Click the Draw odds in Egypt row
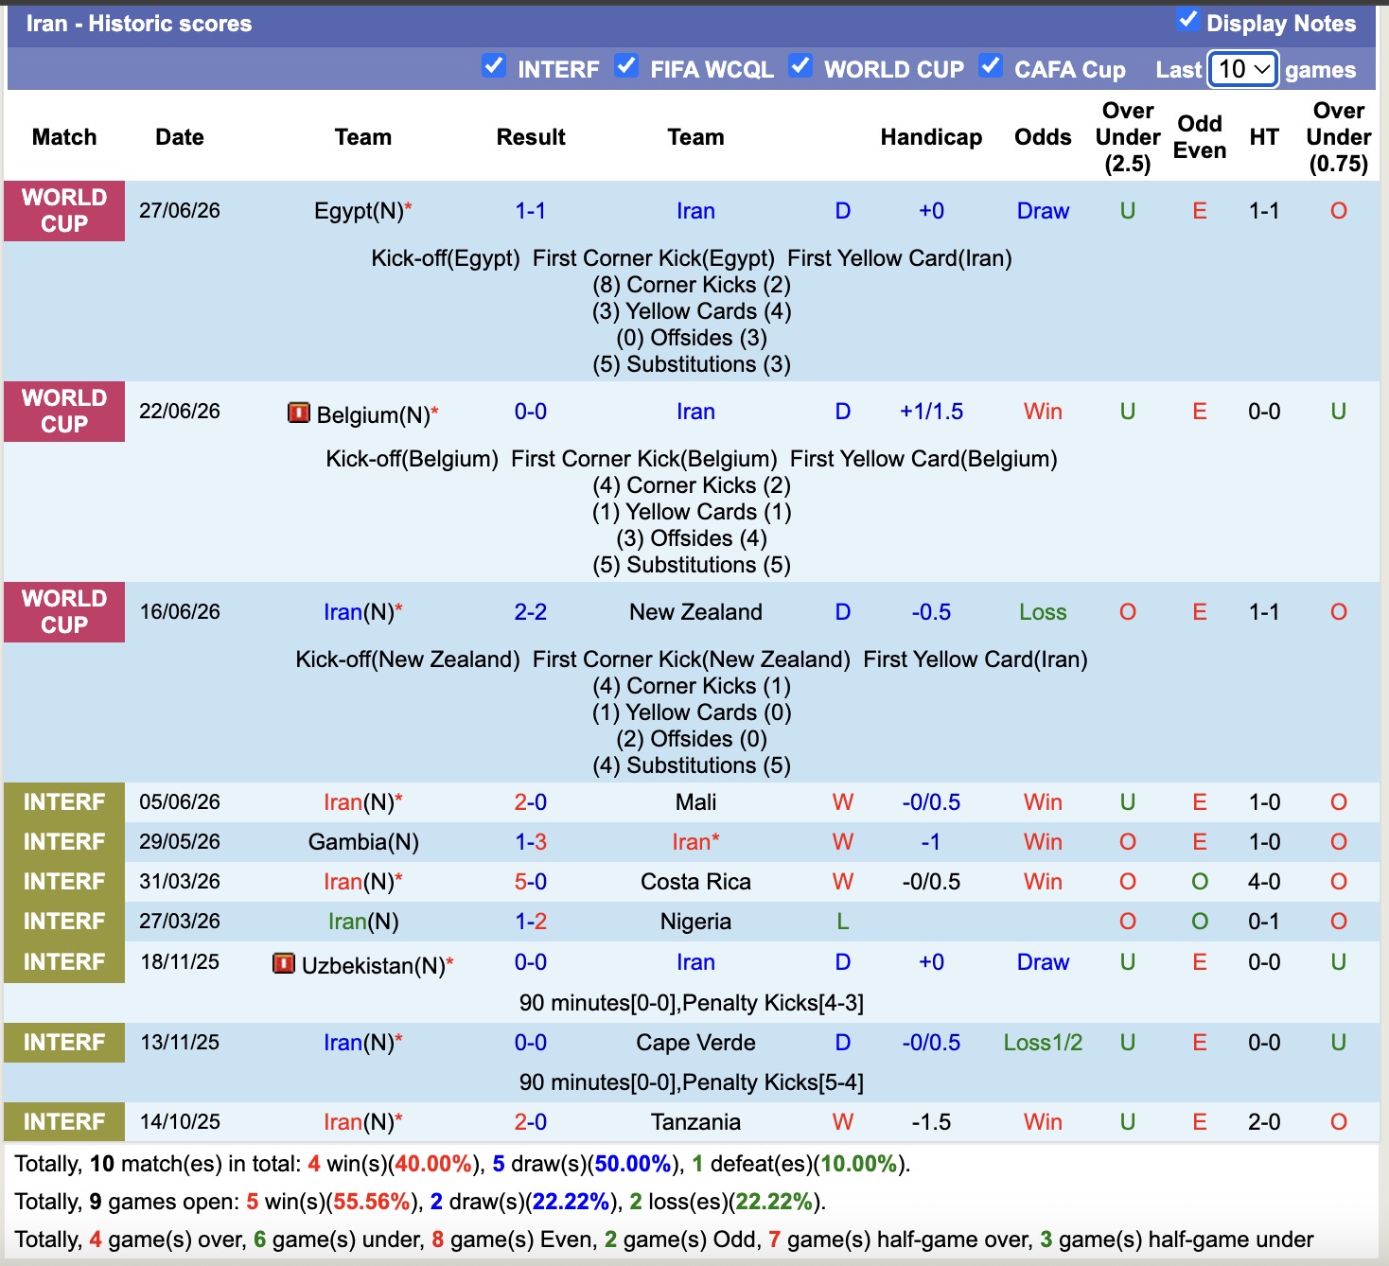The image size is (1389, 1266). coord(1043,211)
